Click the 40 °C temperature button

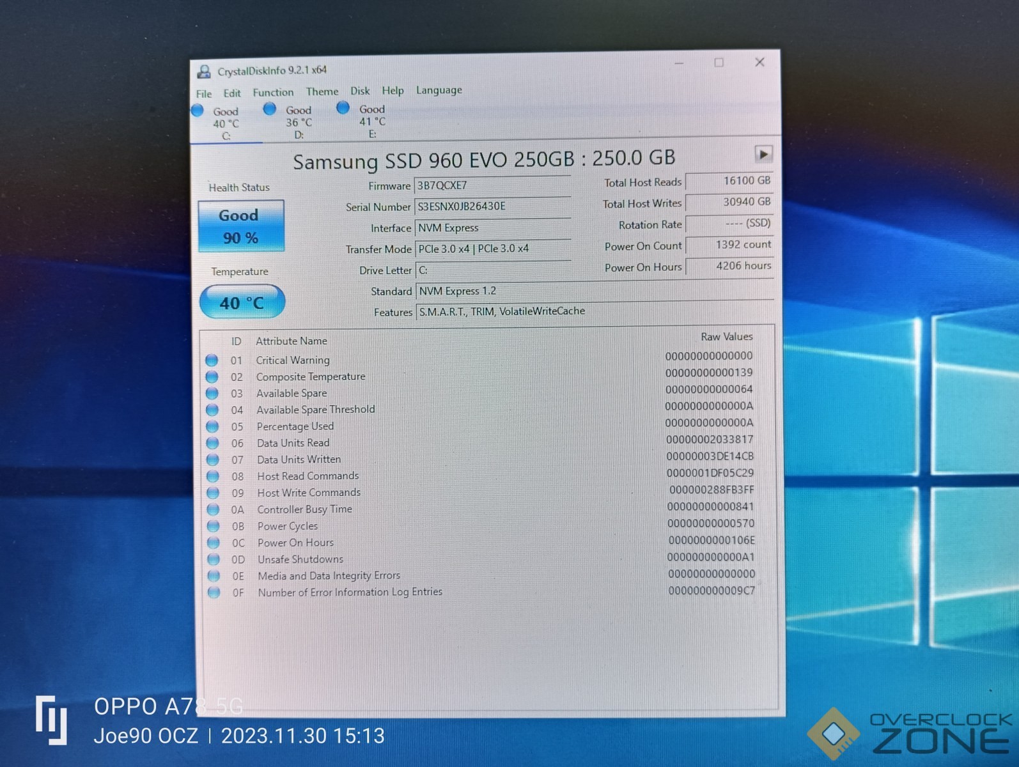[x=242, y=302]
